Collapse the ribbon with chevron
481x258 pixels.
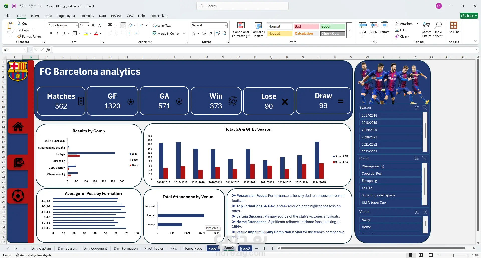475,41
